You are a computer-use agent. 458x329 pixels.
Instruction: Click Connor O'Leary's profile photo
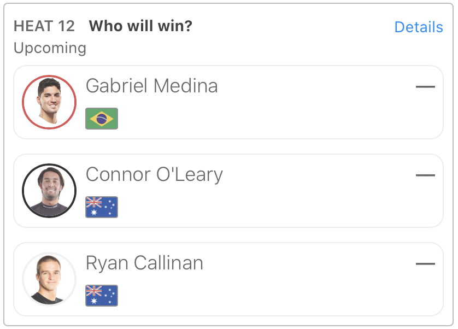pos(49,191)
